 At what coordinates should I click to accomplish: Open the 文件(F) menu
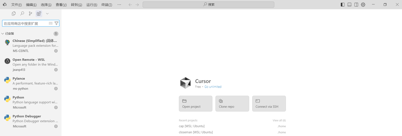click(16, 5)
